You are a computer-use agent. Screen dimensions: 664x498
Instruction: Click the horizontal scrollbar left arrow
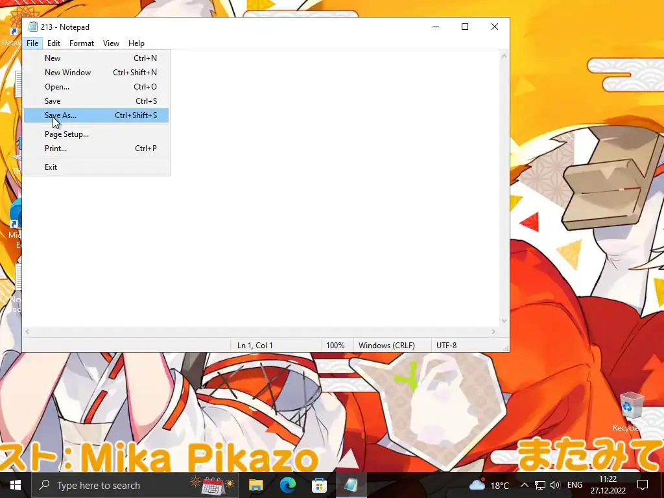(x=27, y=332)
